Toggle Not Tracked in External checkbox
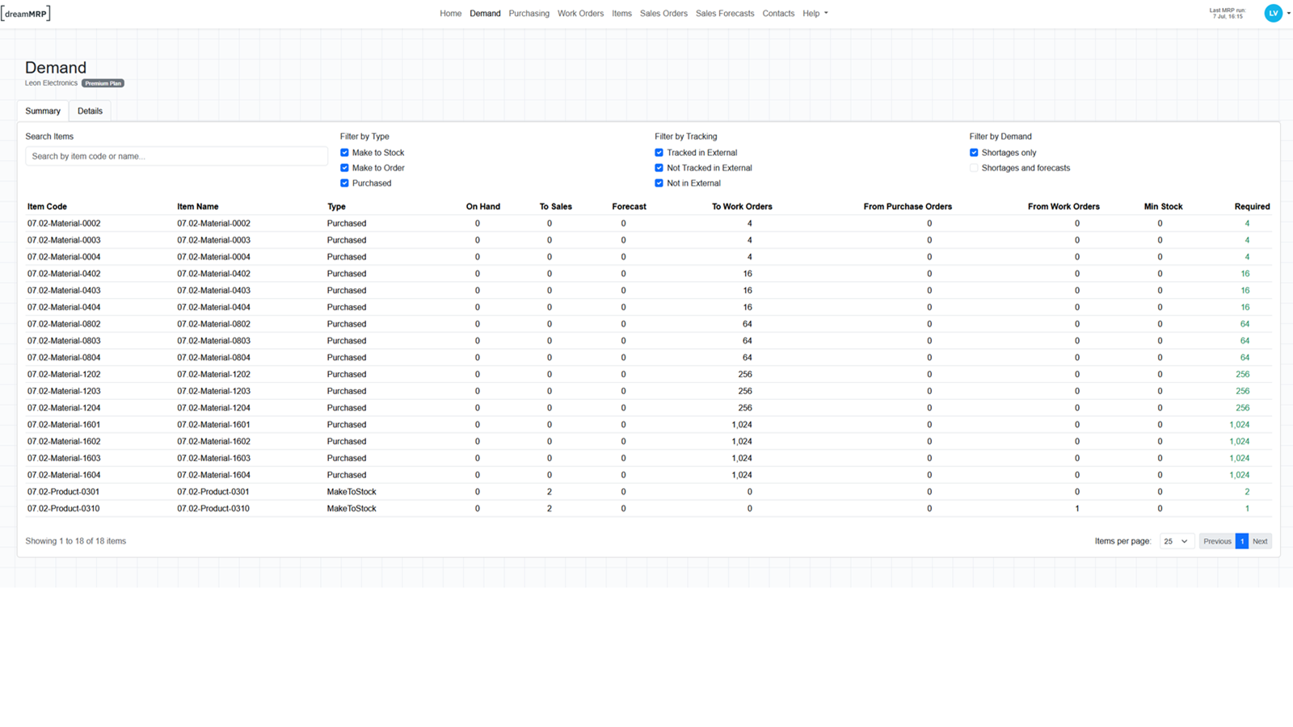 coord(659,168)
